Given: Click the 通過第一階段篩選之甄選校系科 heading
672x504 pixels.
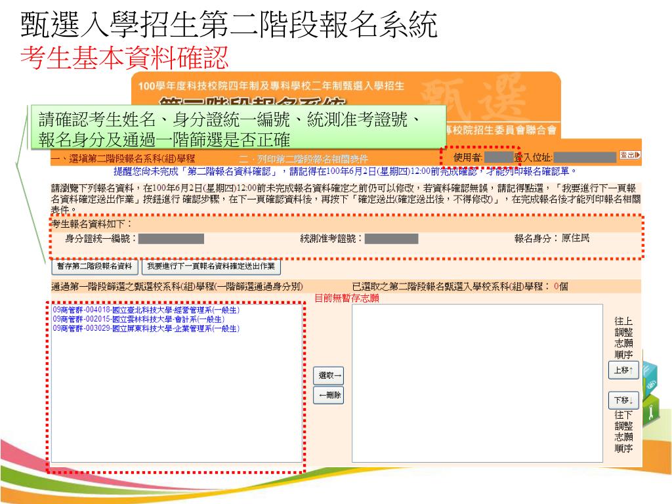Looking at the screenshot, I should click(x=177, y=287).
